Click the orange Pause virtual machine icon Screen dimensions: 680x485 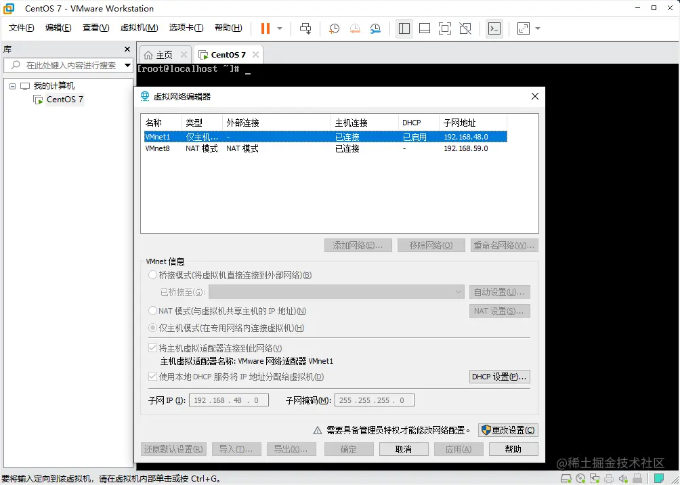click(265, 28)
